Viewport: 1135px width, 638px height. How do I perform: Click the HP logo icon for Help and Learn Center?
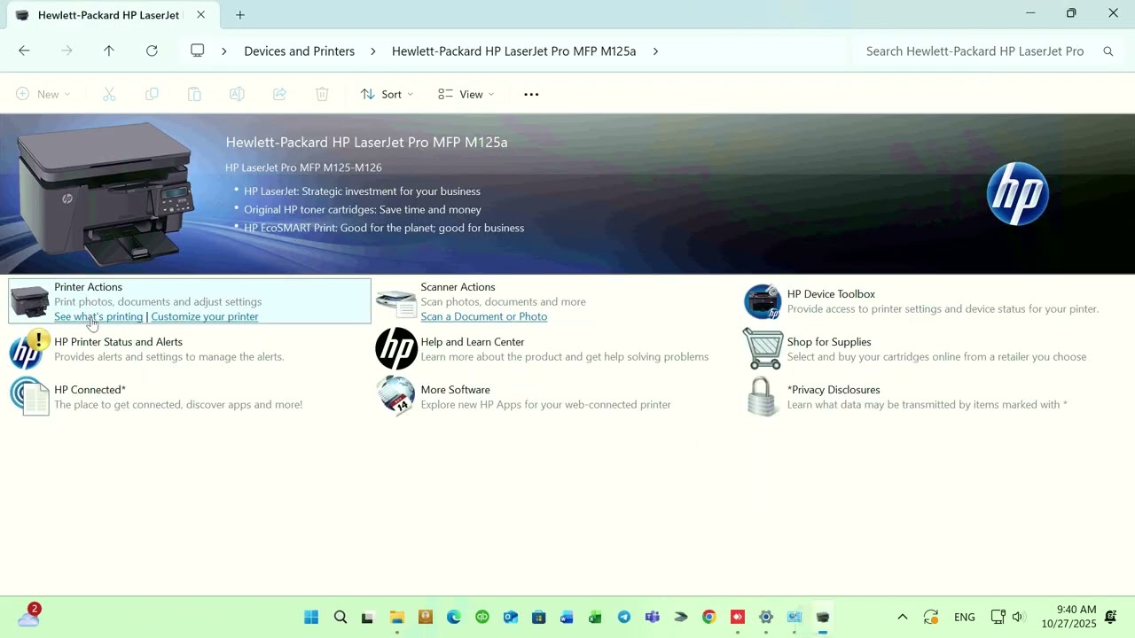click(396, 349)
